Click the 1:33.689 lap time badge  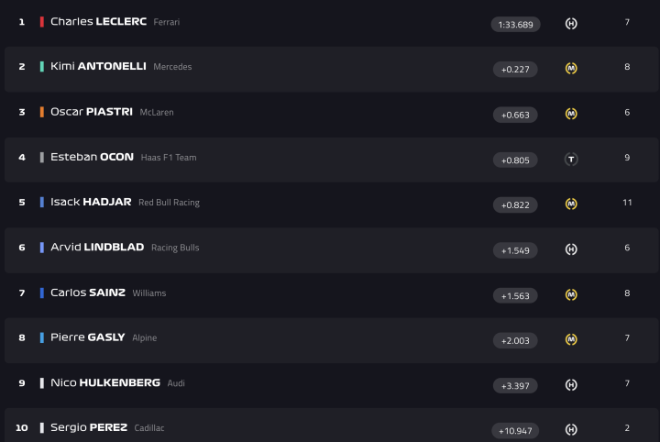pos(515,25)
